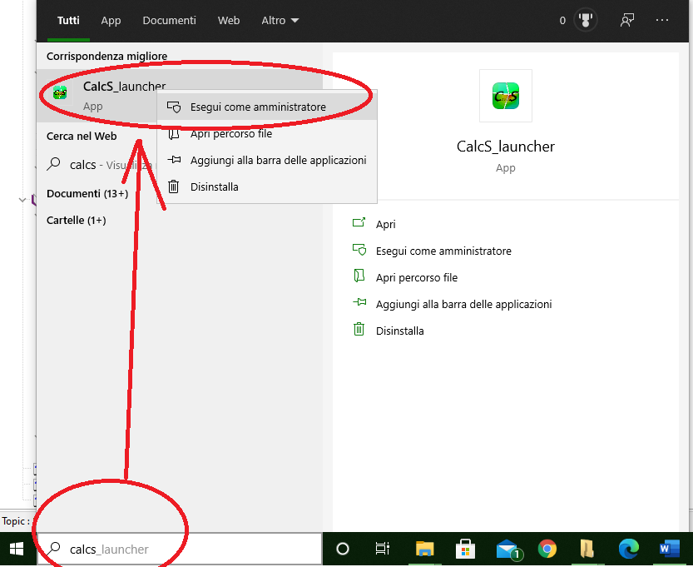Image resolution: width=693 pixels, height=567 pixels.
Task: Click the magnifier icon beside calcs suggestion
Action: point(54,164)
